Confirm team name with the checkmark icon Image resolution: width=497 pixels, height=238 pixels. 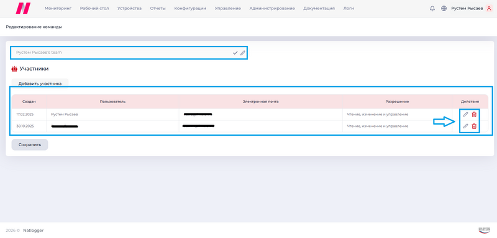click(235, 53)
